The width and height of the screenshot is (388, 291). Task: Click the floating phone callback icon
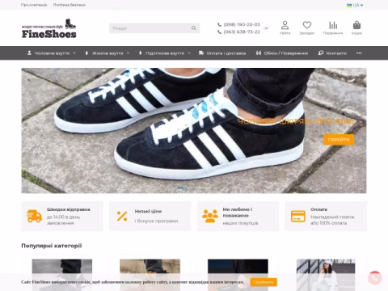(375, 278)
